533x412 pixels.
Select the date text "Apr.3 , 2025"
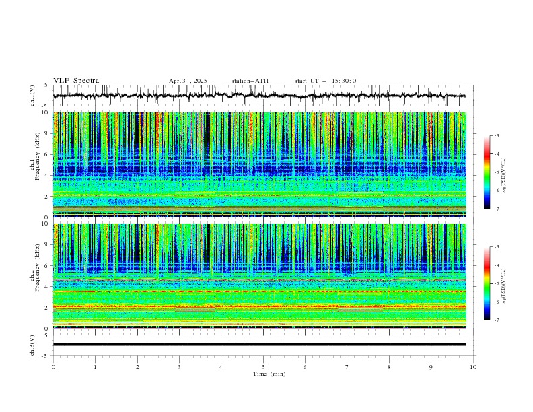click(x=188, y=81)
